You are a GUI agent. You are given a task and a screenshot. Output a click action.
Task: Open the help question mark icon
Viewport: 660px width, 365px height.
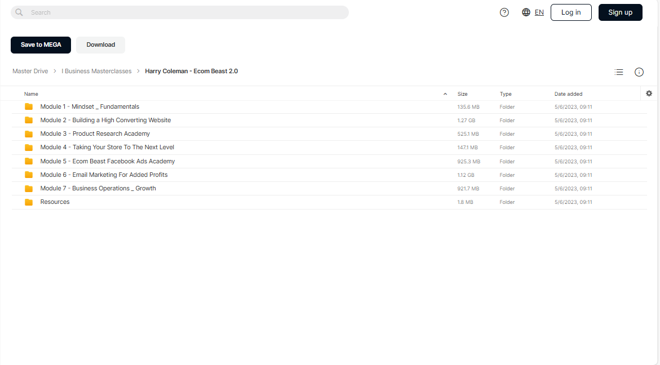coord(504,12)
